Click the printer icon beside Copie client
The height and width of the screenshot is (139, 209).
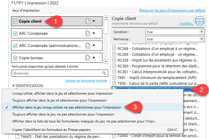pos(199,21)
